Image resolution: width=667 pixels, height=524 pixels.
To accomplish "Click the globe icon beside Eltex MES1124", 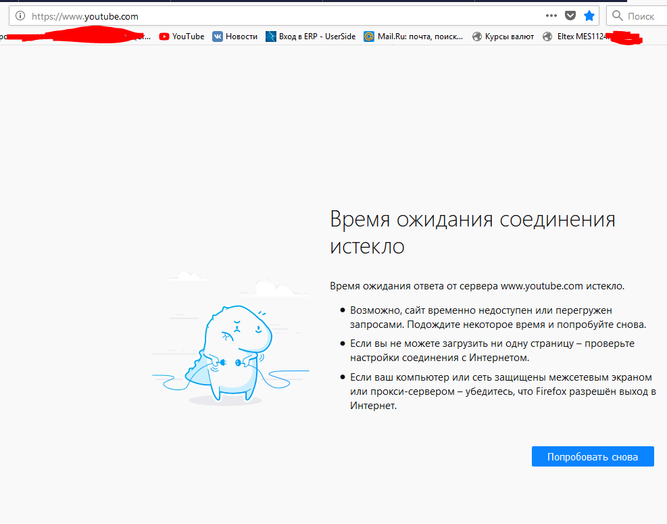I will coord(547,37).
